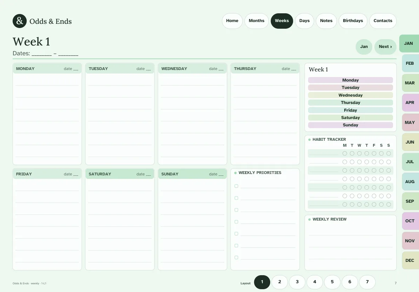The image size is (419, 292).
Task: Switch to layout 2
Action: 280,282
